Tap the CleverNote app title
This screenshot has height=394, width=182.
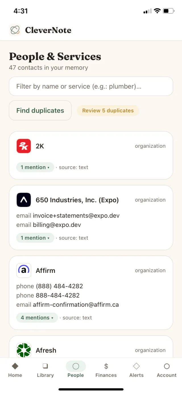(x=48, y=30)
